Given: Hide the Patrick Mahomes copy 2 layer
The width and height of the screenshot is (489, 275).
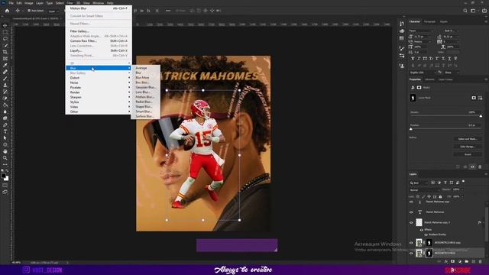Looking at the screenshot, I should pyautogui.click(x=411, y=222).
